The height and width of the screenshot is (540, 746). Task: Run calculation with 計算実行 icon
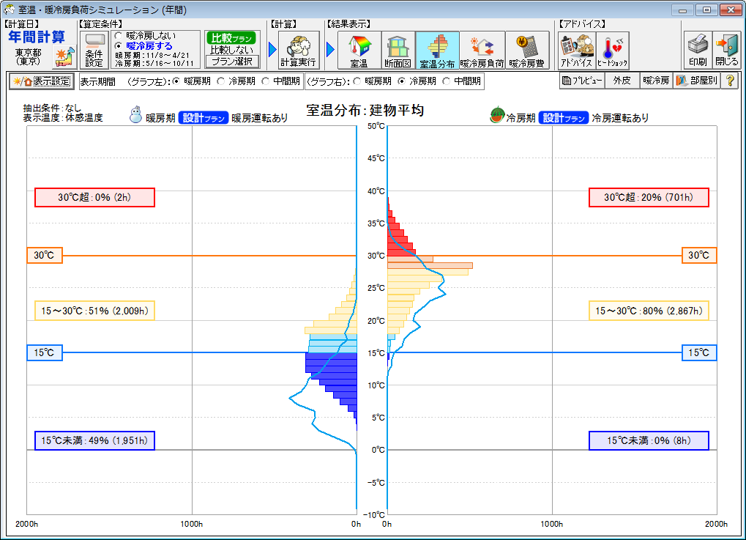pyautogui.click(x=298, y=50)
